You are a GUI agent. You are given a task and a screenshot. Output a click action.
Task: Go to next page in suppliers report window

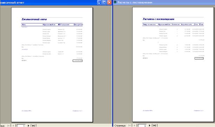150,125
